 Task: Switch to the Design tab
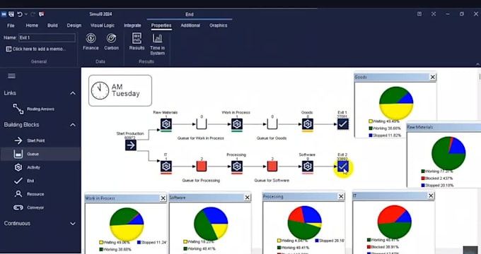click(74, 25)
